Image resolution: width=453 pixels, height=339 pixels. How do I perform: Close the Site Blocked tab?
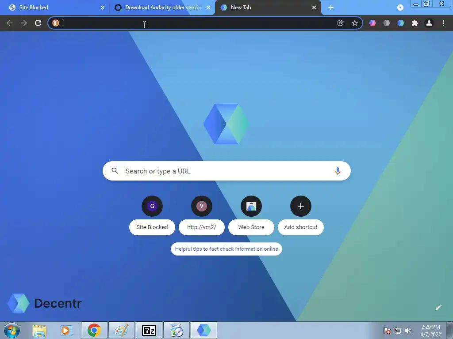tap(103, 8)
